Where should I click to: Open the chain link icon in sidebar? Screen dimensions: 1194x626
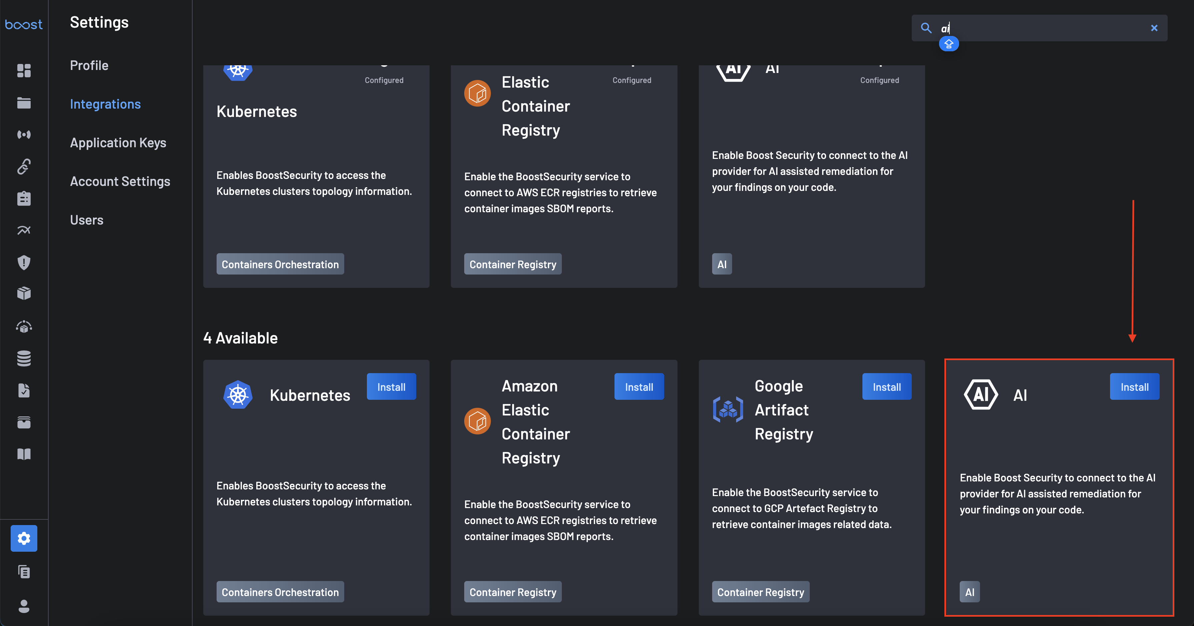24,166
